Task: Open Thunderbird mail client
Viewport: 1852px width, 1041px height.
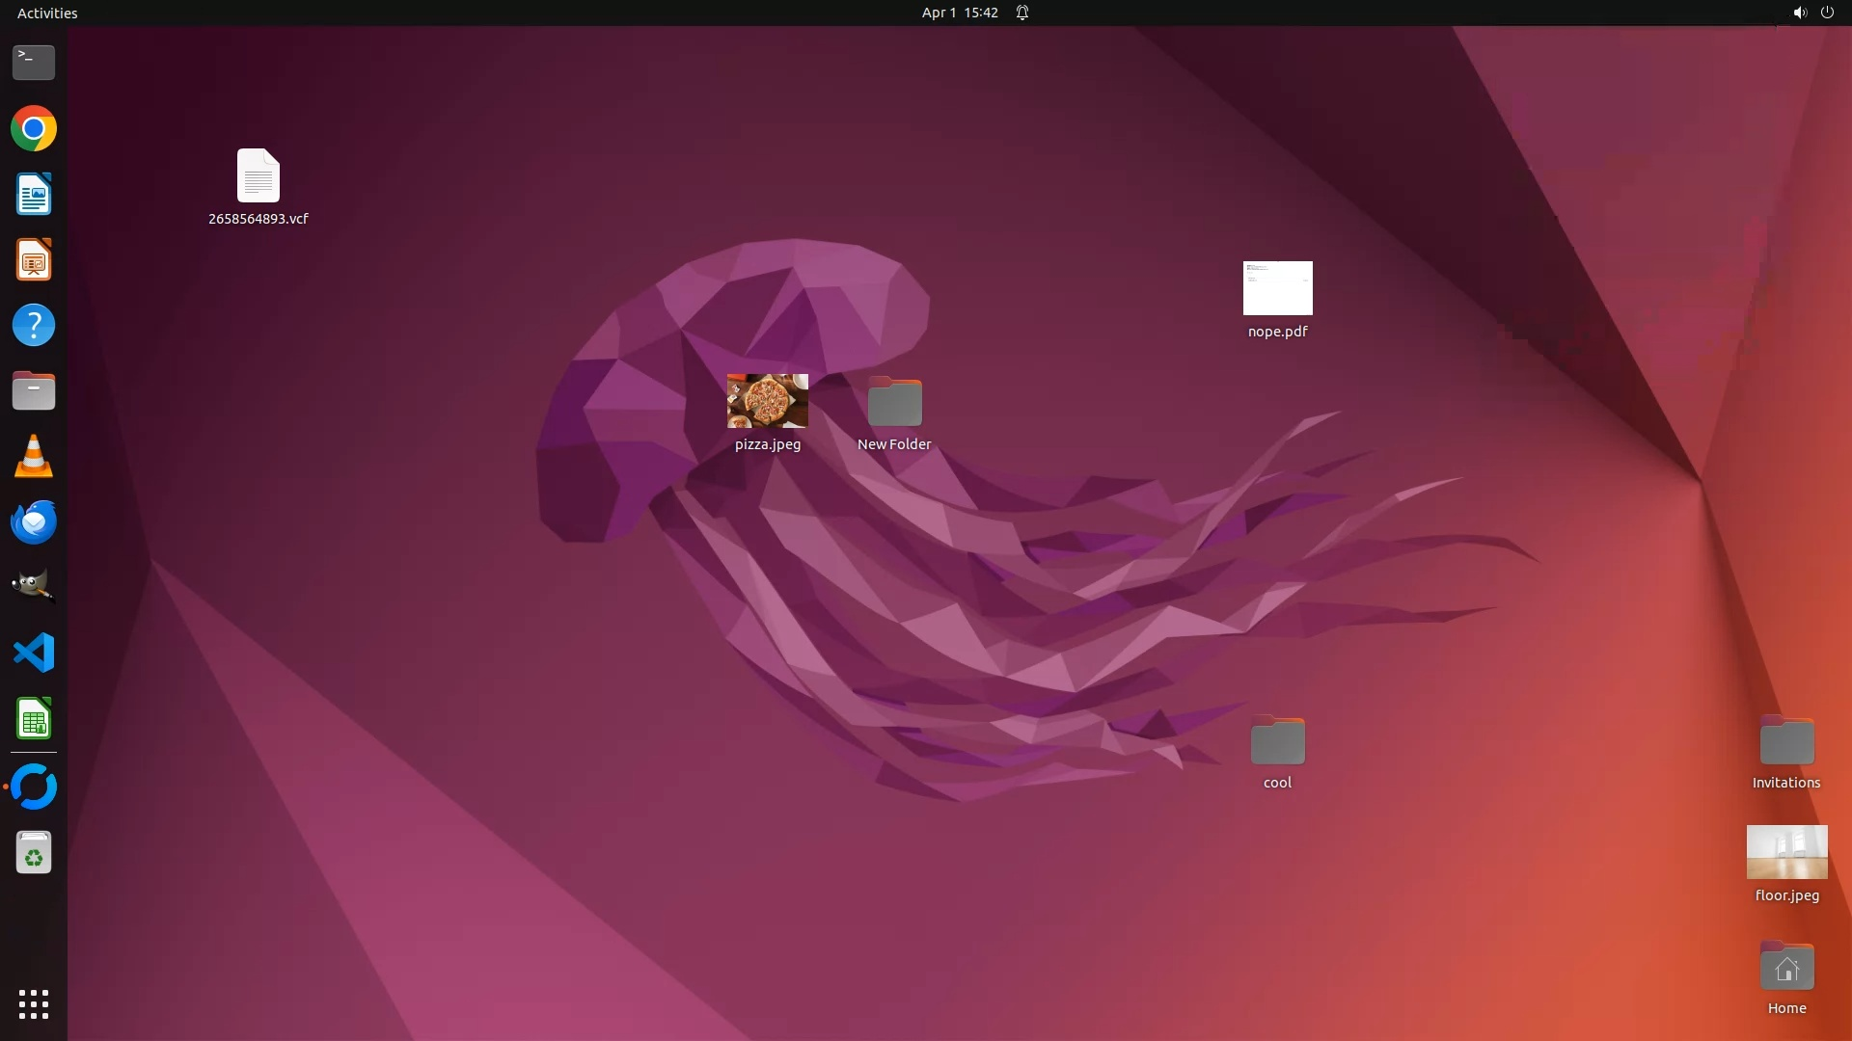Action: click(34, 522)
